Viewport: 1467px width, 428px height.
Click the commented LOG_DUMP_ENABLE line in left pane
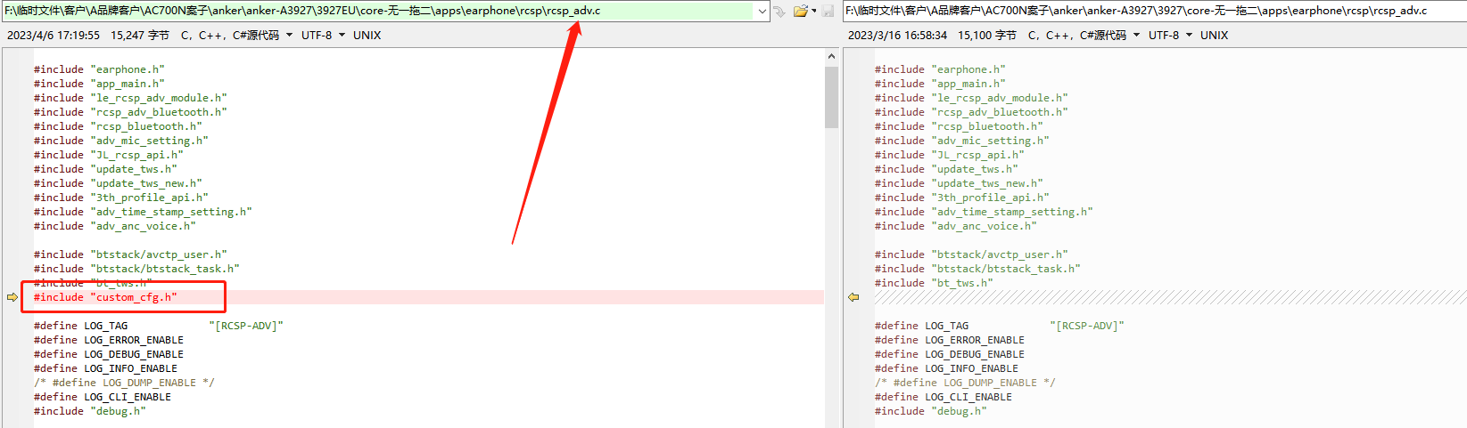pyautogui.click(x=124, y=383)
